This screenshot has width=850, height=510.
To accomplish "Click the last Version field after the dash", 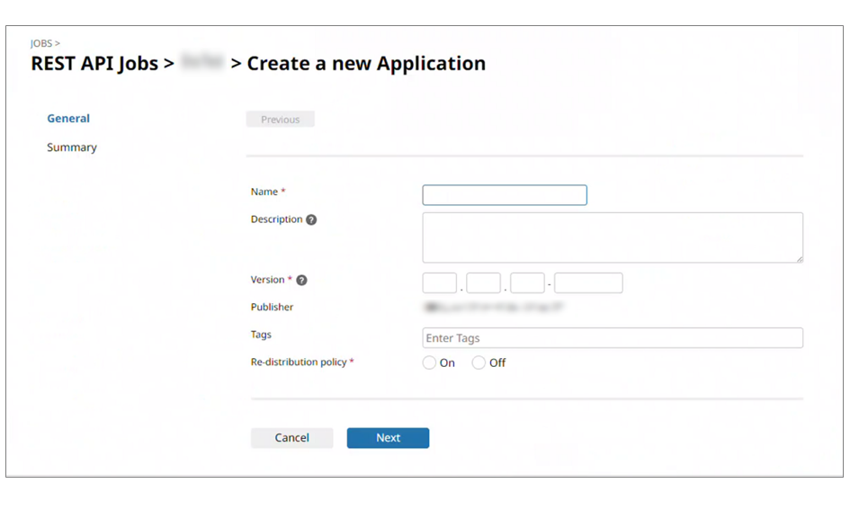I will coord(588,283).
